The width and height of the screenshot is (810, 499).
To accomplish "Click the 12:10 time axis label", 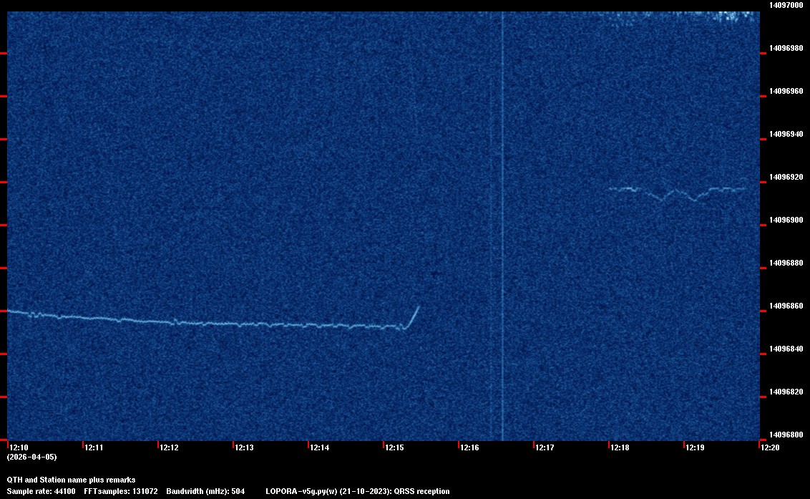I will pyautogui.click(x=19, y=447).
